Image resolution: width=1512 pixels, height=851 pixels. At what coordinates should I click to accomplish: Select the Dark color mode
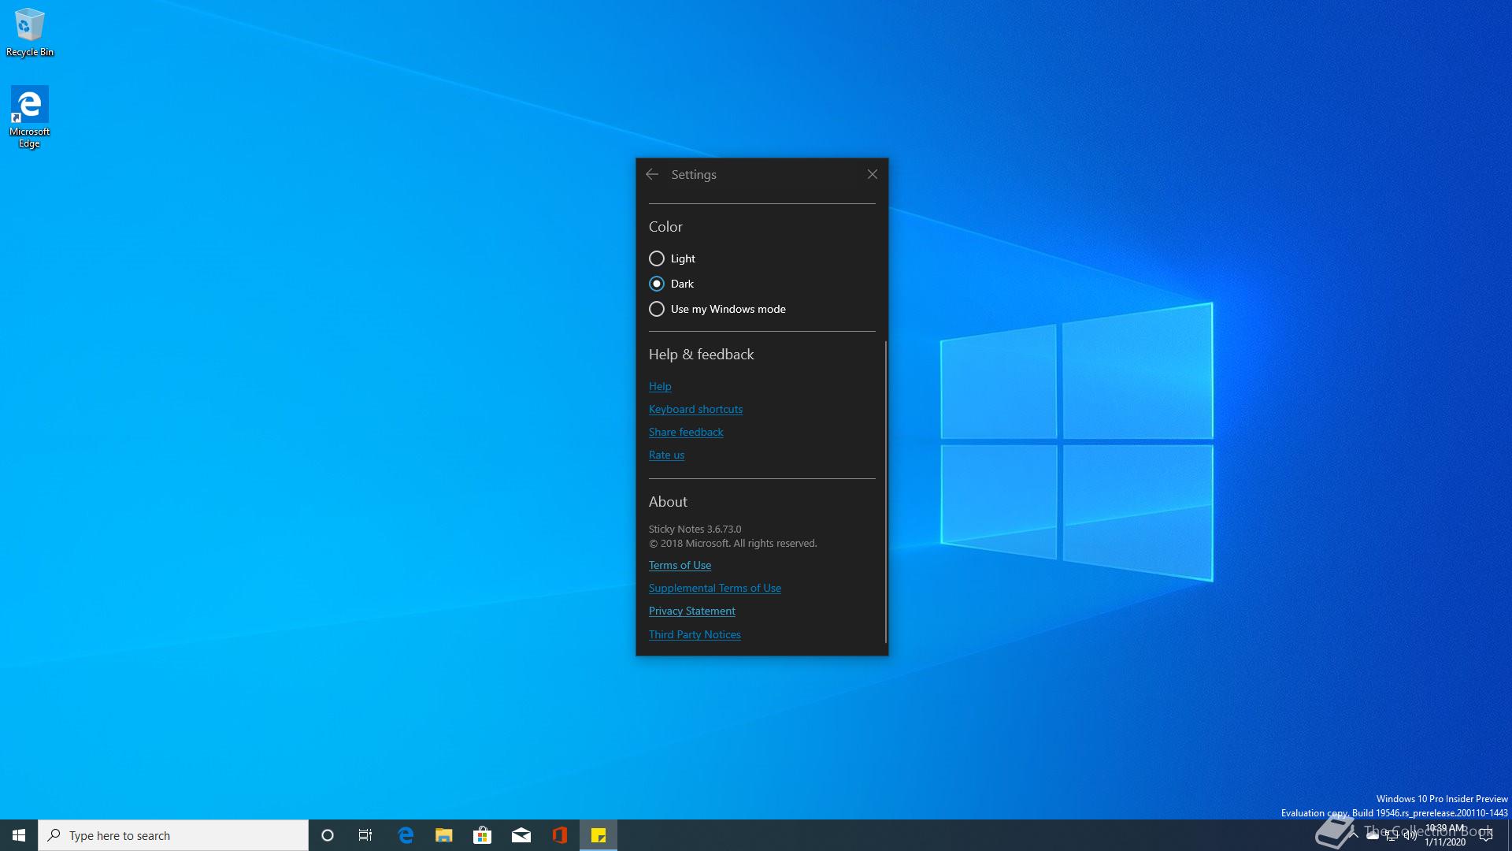tap(657, 284)
